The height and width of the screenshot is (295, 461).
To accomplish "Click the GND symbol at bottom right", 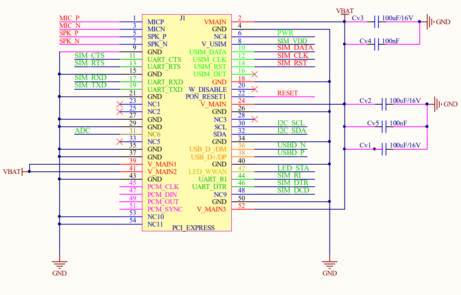I will pyautogui.click(x=329, y=264).
